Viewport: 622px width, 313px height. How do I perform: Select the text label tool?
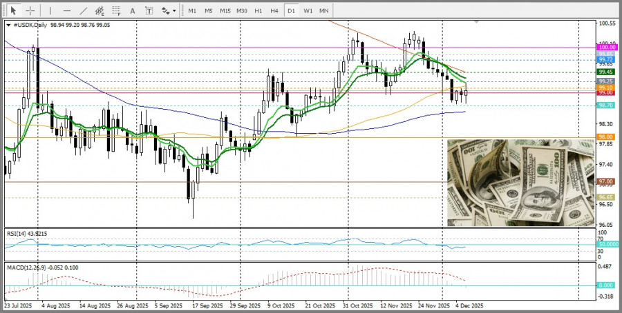click(x=149, y=10)
